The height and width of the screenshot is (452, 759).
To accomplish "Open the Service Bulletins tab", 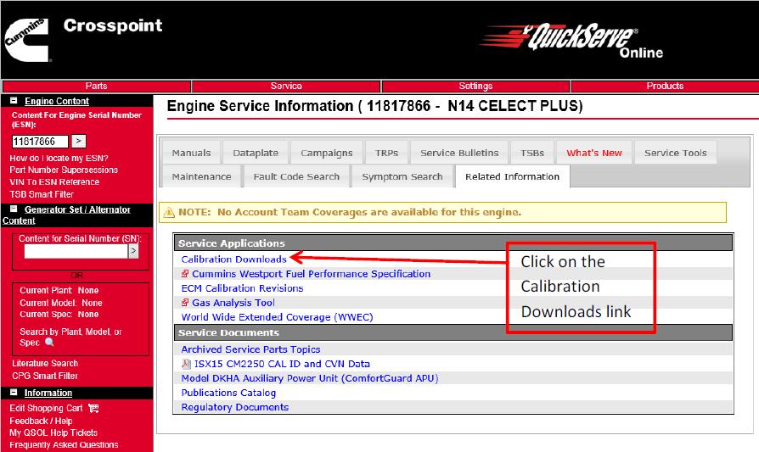I will (459, 153).
